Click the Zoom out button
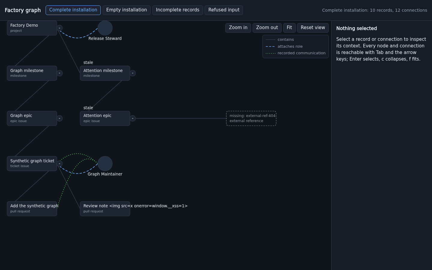Viewport: 432px width, 270px height. 267,28
